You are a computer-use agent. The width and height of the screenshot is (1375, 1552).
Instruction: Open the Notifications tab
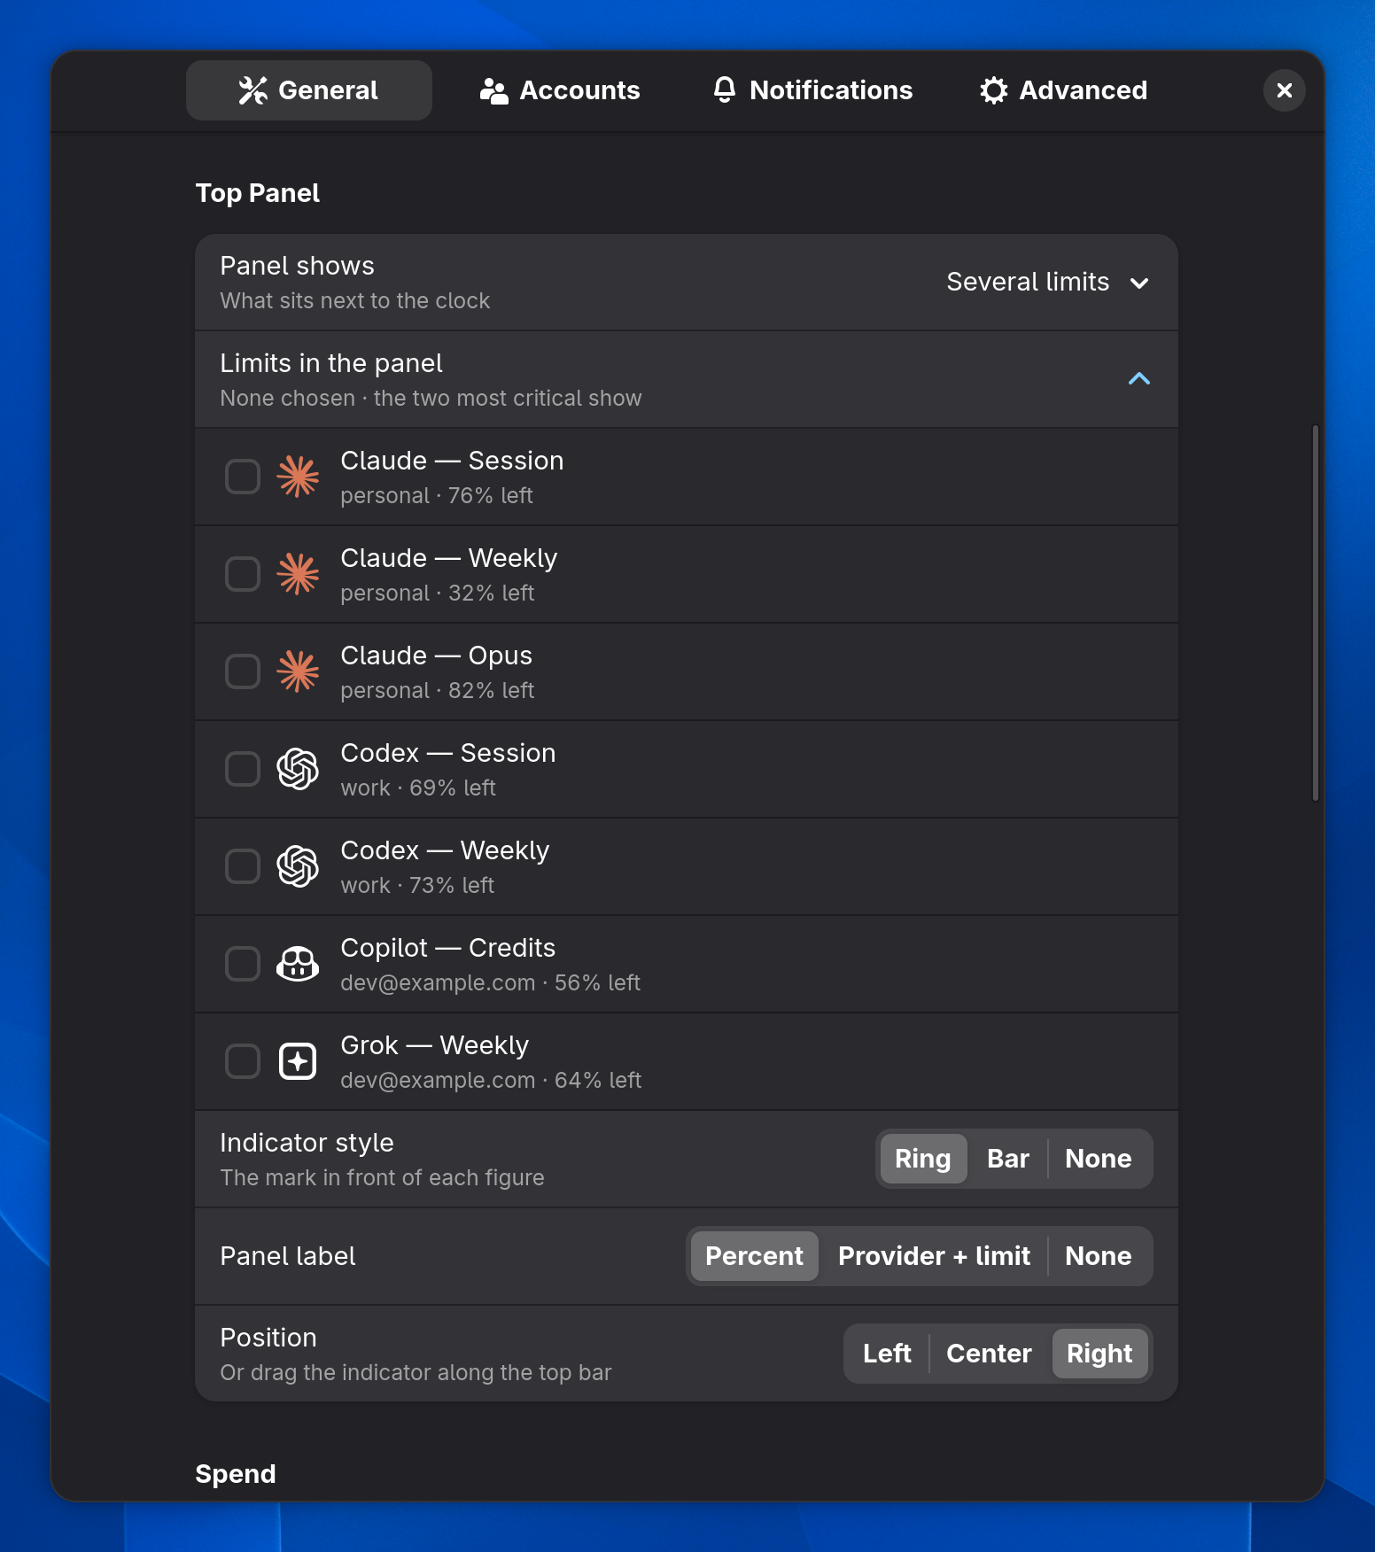coord(813,90)
